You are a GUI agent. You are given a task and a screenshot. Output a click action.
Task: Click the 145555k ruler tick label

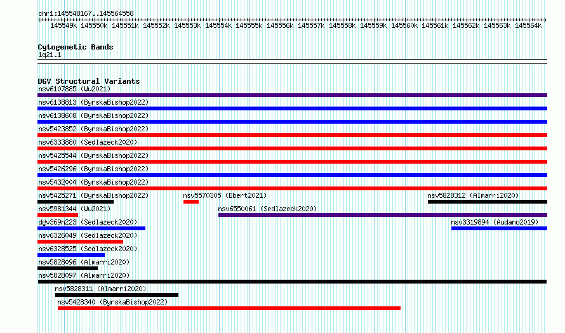click(249, 25)
